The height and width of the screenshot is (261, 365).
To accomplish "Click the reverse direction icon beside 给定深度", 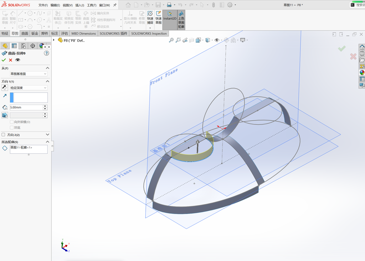I will [x=5, y=88].
